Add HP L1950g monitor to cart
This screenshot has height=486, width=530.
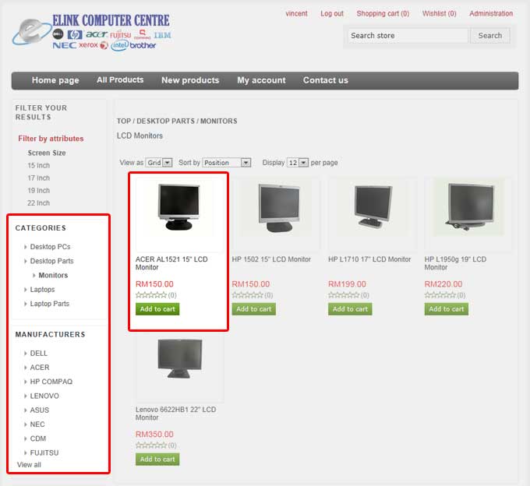point(447,309)
